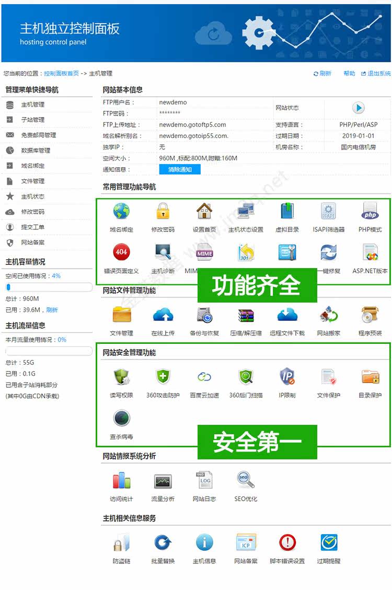Click the 脚本错误设置 warning icon

click(x=287, y=542)
